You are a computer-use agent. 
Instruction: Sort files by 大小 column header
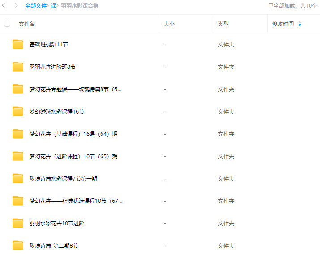[169, 24]
